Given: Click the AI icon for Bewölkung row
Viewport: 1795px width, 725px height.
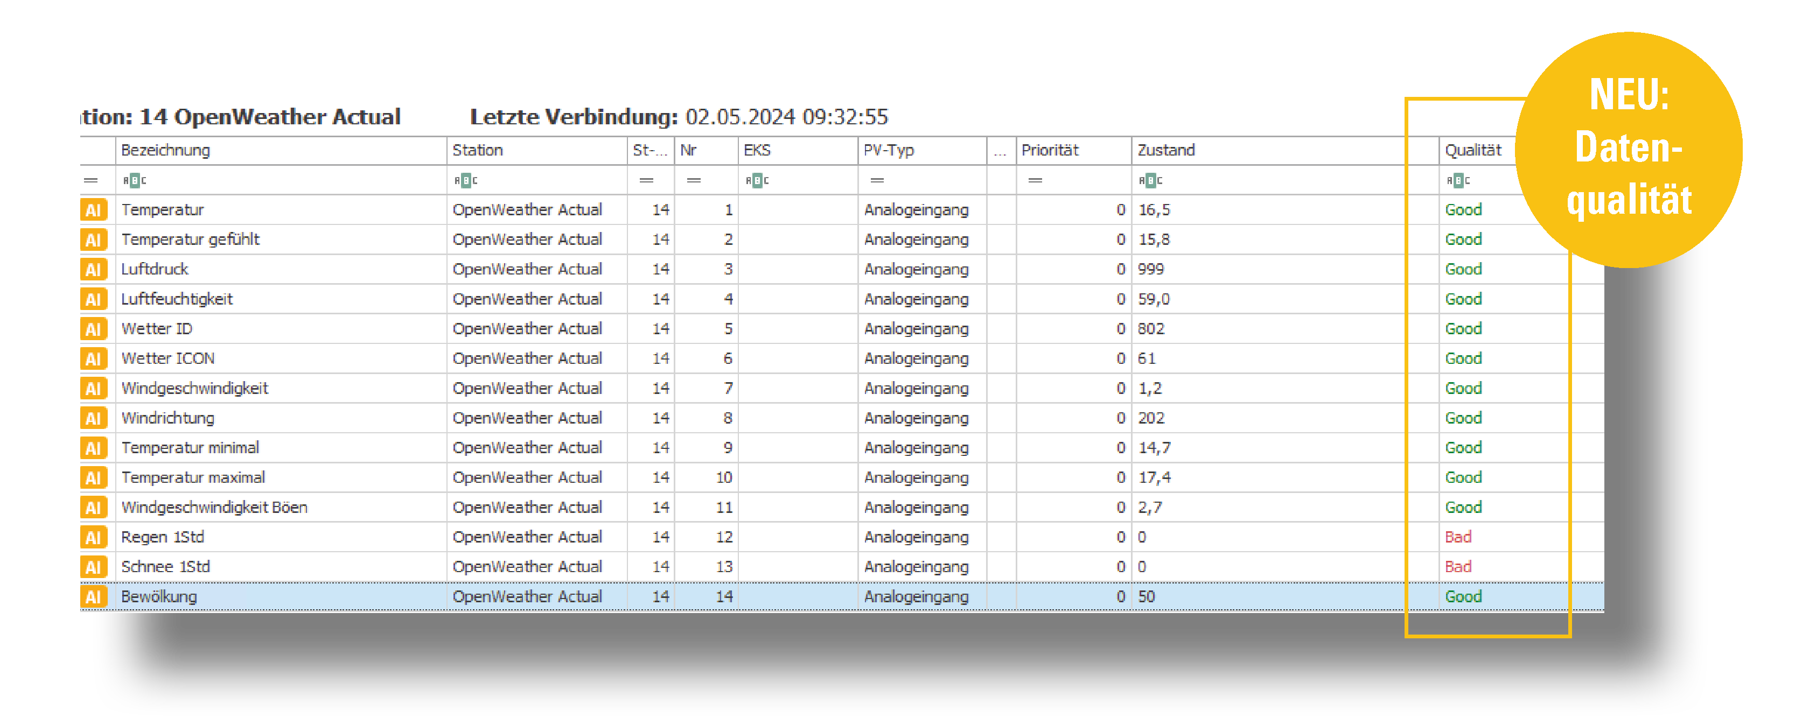Looking at the screenshot, I should coord(93,597).
